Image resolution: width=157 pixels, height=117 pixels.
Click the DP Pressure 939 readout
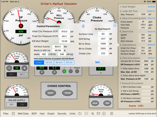point(21,31)
